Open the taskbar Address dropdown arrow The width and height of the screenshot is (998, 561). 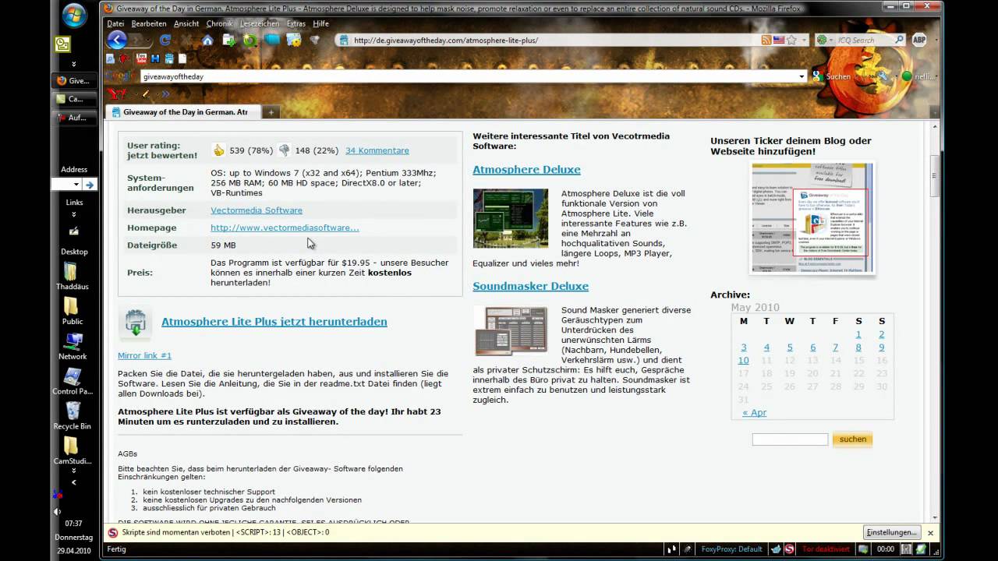[76, 185]
